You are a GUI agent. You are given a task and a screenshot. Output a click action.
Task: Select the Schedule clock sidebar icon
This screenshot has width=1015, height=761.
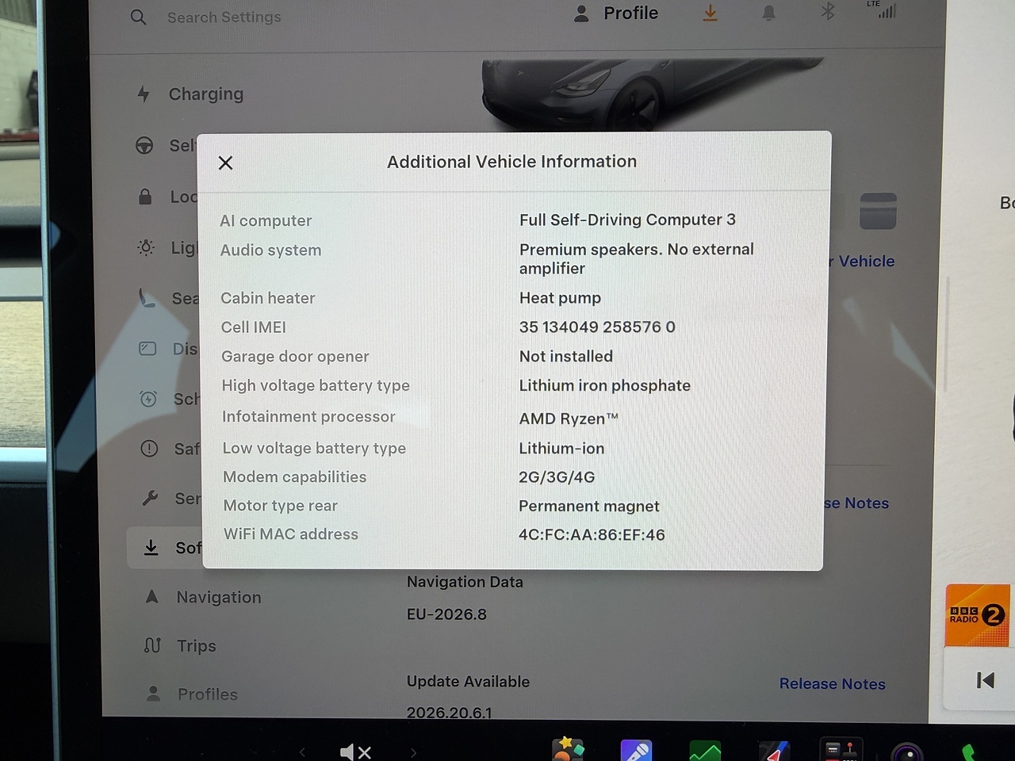click(x=148, y=399)
